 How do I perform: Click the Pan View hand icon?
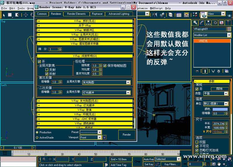coord(219,164)
